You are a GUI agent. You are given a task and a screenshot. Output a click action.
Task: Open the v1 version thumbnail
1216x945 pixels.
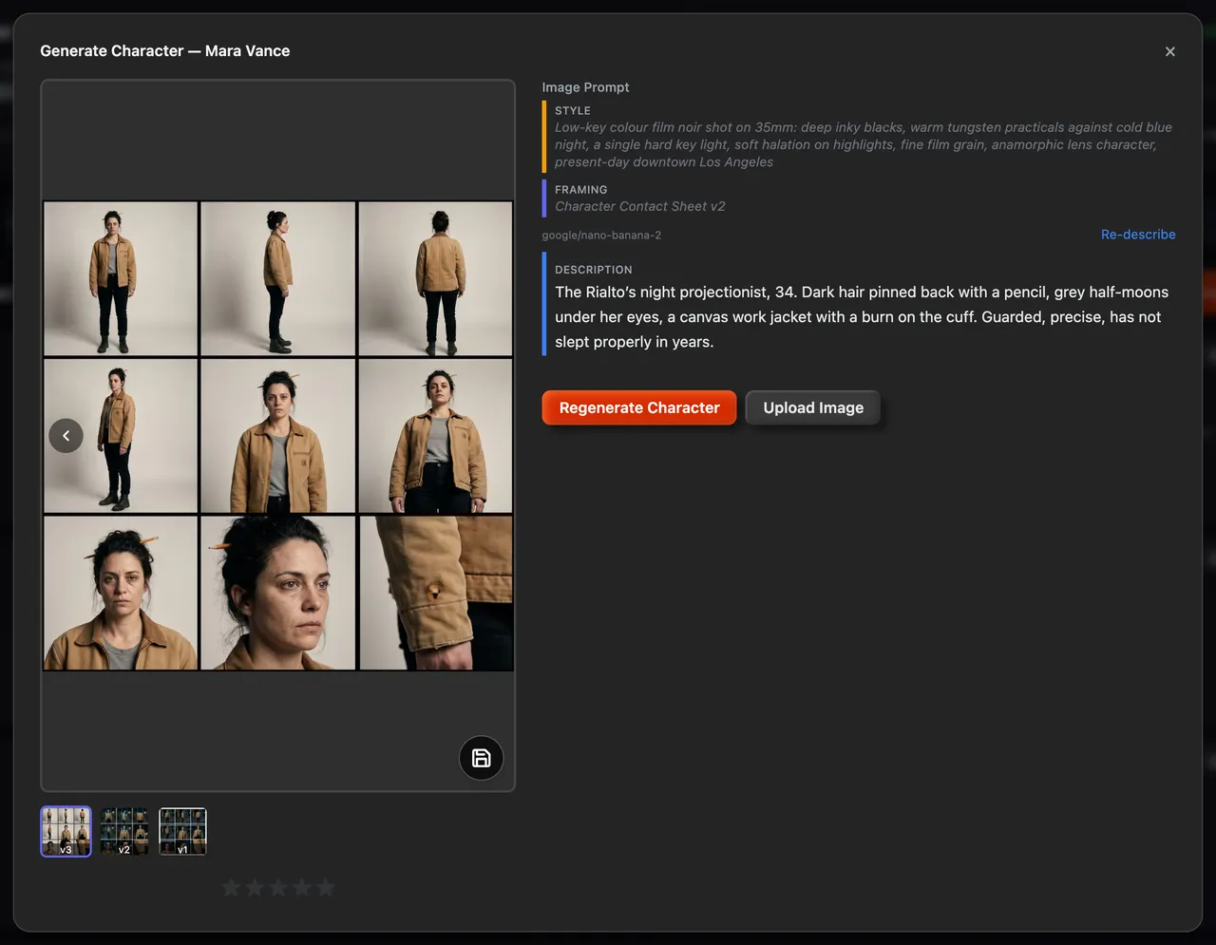182,832
